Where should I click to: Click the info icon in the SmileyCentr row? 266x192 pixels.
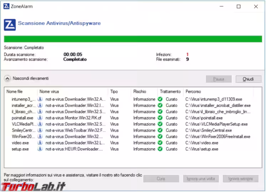click(40, 130)
